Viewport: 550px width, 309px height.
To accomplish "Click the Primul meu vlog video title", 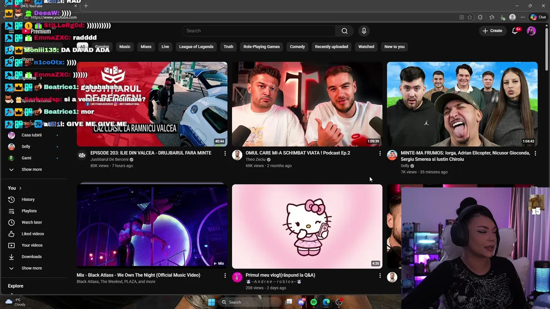I will (x=280, y=275).
